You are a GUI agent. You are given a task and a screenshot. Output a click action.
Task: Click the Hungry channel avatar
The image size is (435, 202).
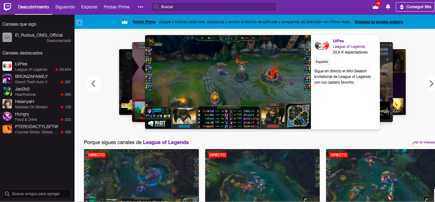click(7, 116)
